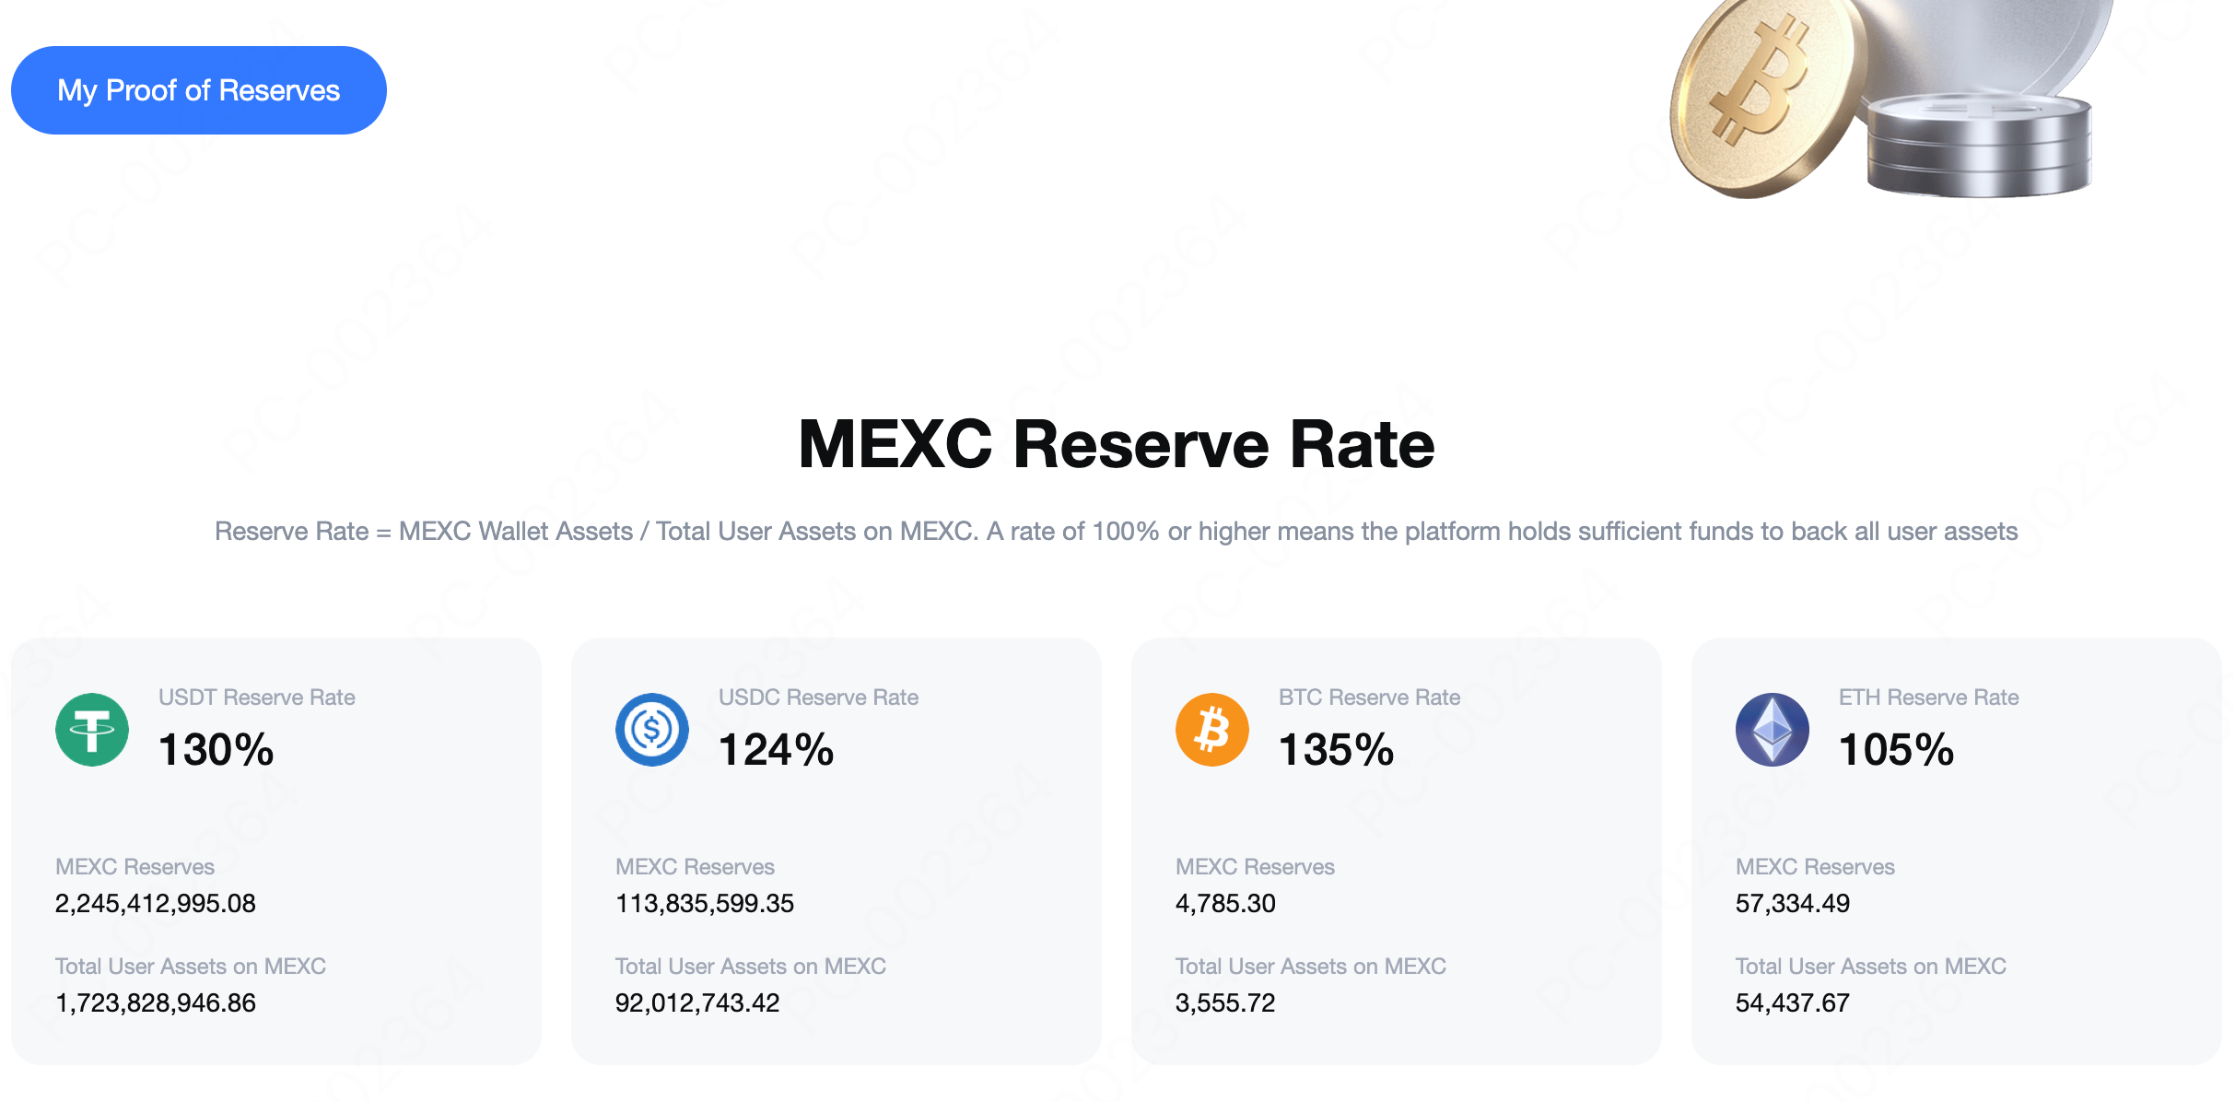2235x1102 pixels.
Task: Click the BTC Reserve Rate label
Action: click(x=1370, y=698)
